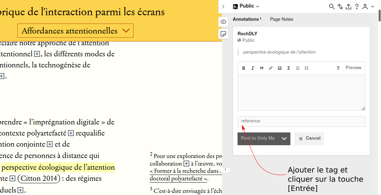Cancel the annotation draft

(x=309, y=138)
